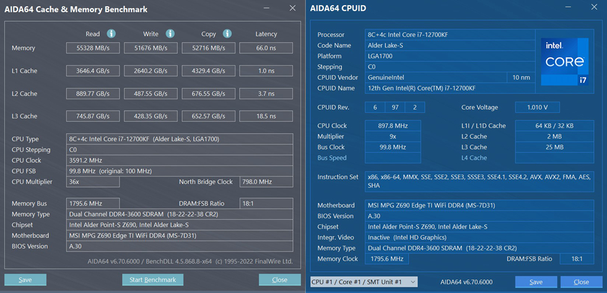Select the Memory Read result 55328 MB/s
Screen dimensions: 607x293
click(x=93, y=48)
